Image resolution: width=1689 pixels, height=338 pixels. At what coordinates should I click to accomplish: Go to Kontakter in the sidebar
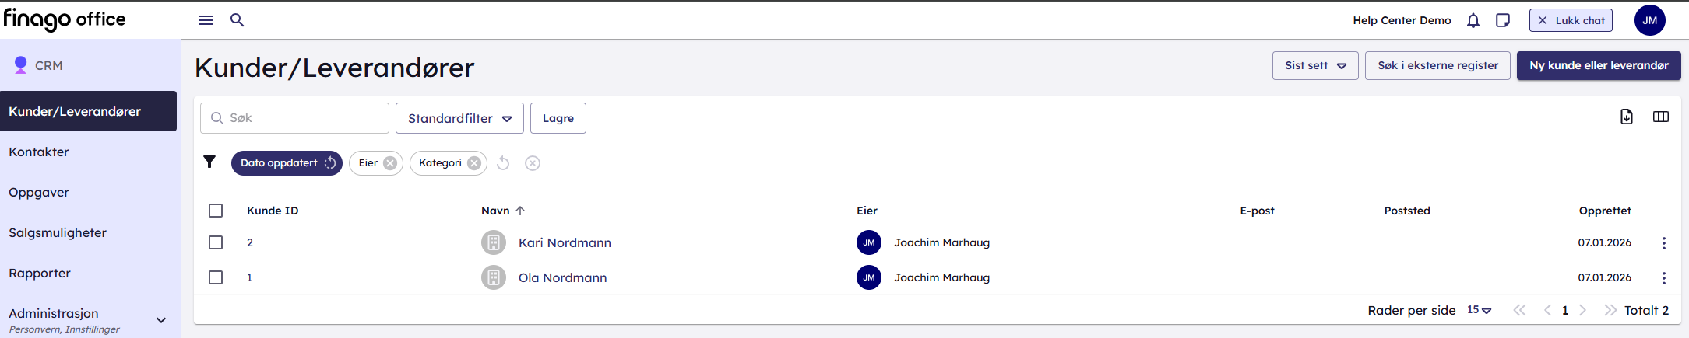(x=39, y=152)
